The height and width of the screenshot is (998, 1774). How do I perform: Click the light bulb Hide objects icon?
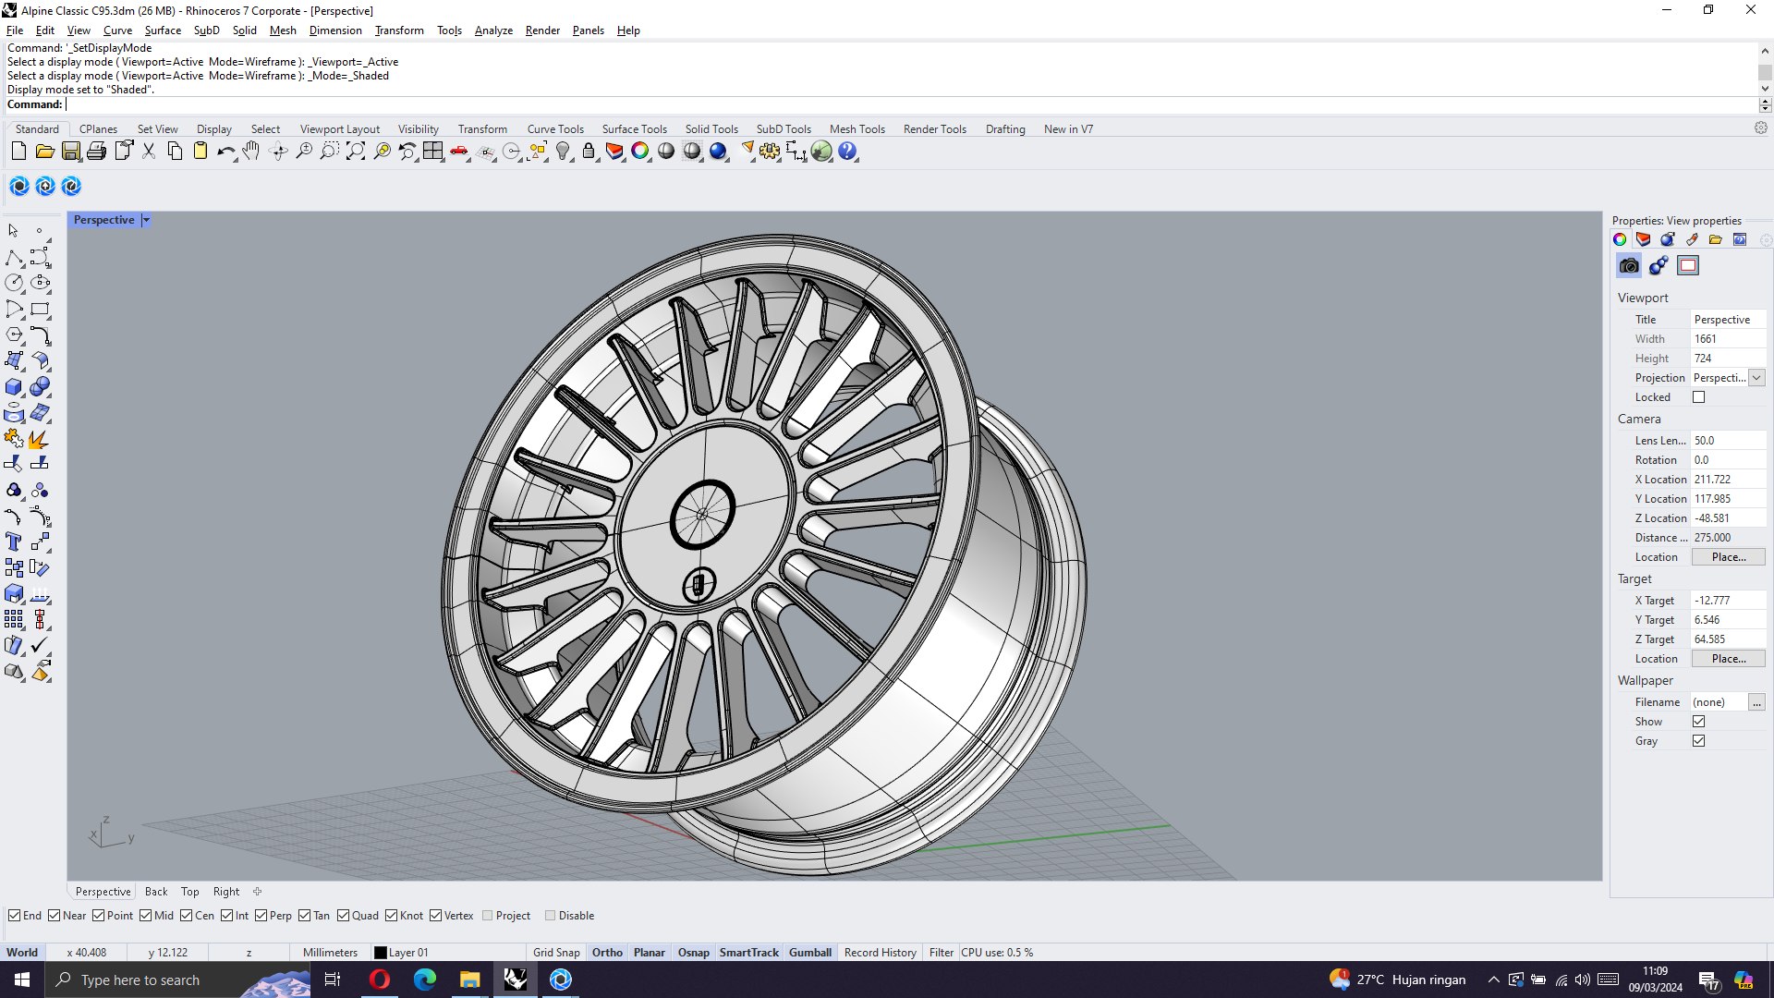(x=563, y=152)
